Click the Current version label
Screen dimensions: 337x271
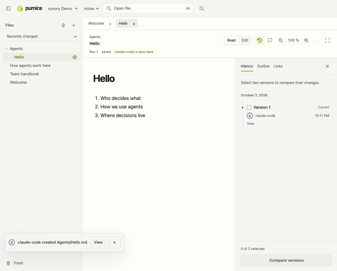tap(323, 107)
